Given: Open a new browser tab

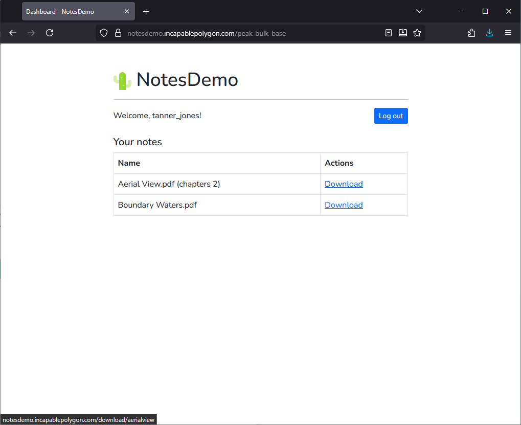Looking at the screenshot, I should pyautogui.click(x=146, y=11).
